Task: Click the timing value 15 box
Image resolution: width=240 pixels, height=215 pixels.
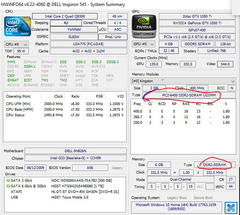Action: coord(191,187)
